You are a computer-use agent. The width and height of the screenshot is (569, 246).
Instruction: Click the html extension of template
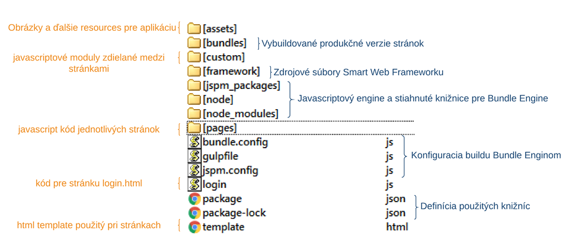point(397,227)
